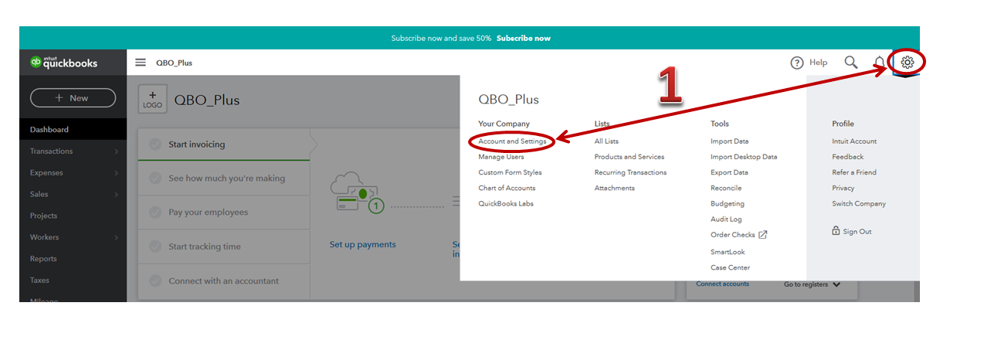The width and height of the screenshot is (984, 340).
Task: Open Intuit Account profile
Action: [x=854, y=141]
